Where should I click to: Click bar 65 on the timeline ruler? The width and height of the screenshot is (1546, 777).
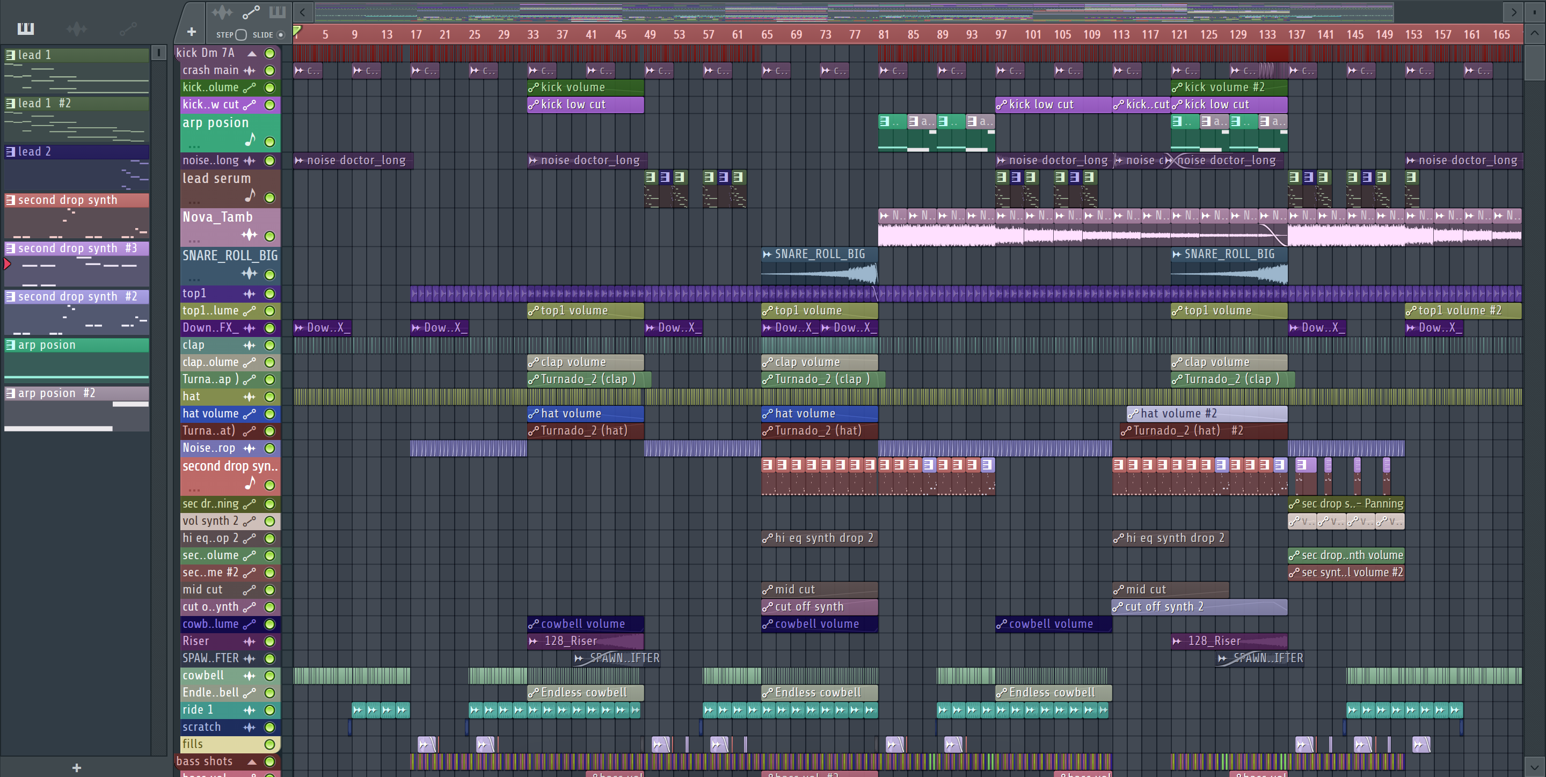tap(767, 34)
